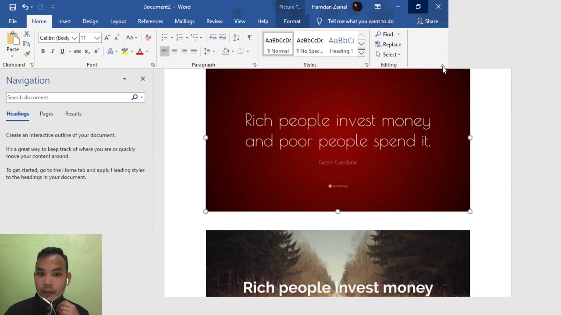Close the Navigation pane
This screenshot has width=561, height=315.
coord(142,79)
